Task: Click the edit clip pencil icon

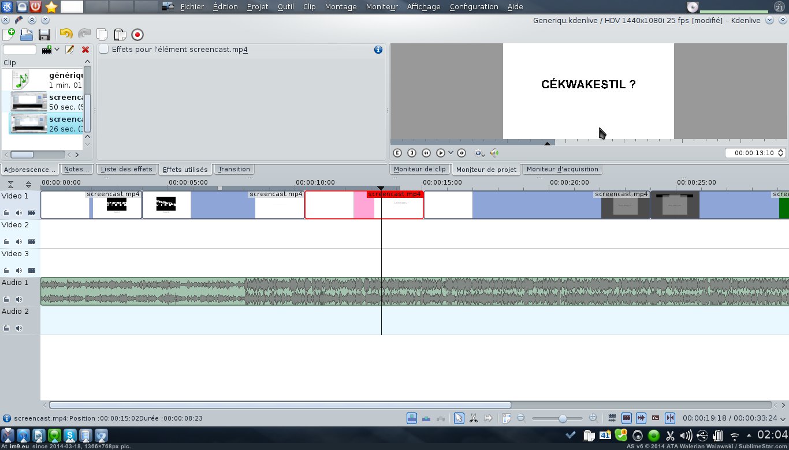Action: click(x=70, y=50)
